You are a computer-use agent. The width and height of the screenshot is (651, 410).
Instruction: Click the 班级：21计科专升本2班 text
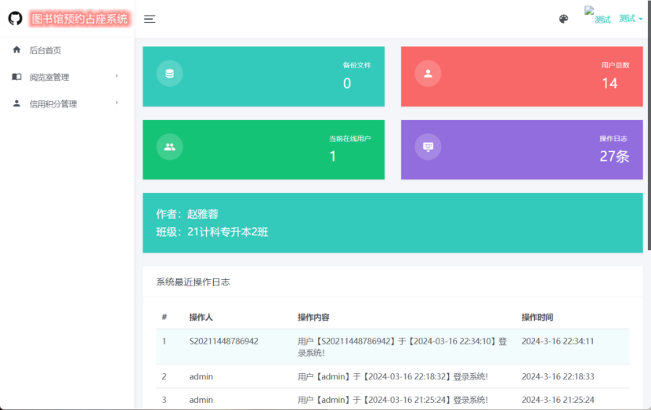click(x=212, y=232)
